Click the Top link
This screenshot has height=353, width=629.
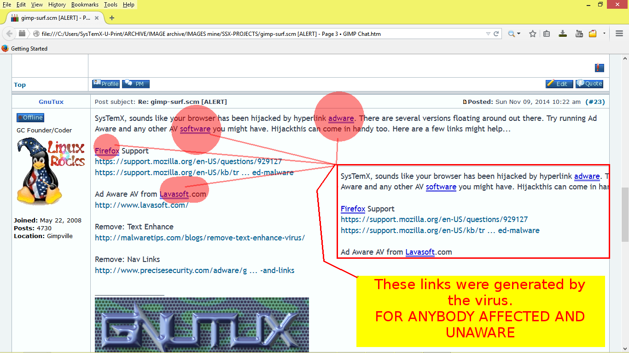tap(20, 85)
